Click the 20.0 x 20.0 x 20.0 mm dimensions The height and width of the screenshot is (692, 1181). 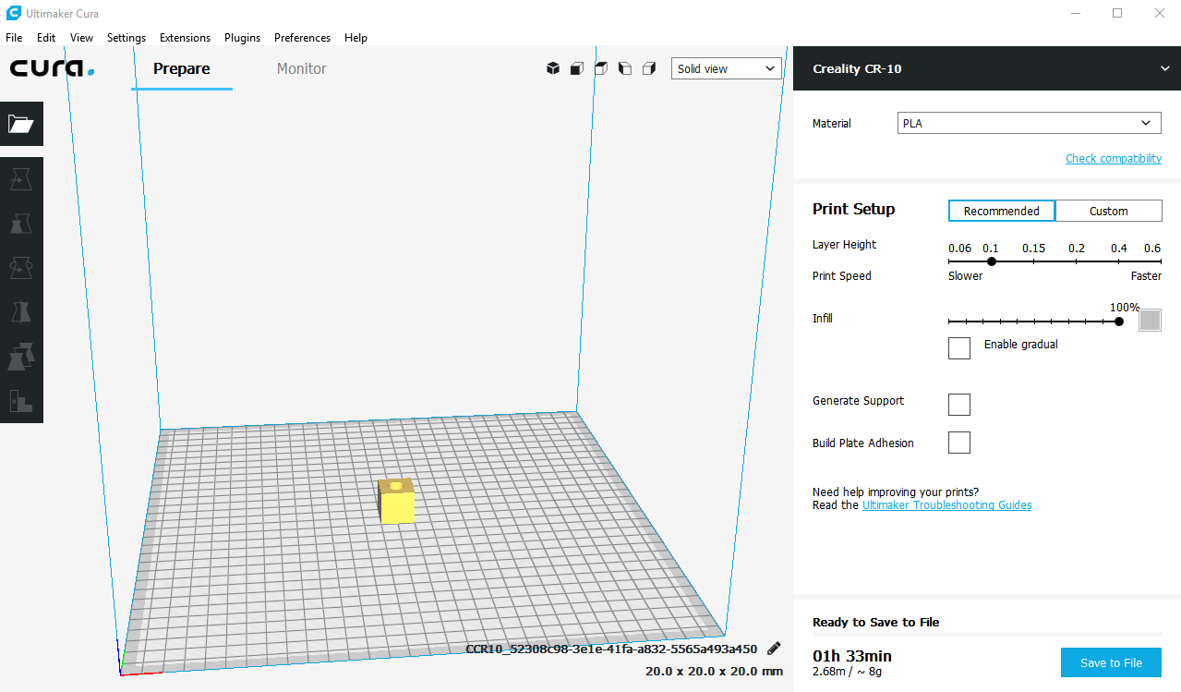tap(714, 671)
